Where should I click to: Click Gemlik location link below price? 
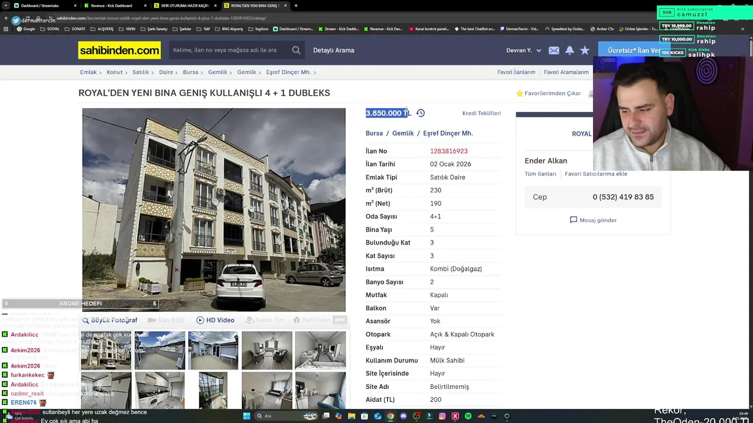403,133
